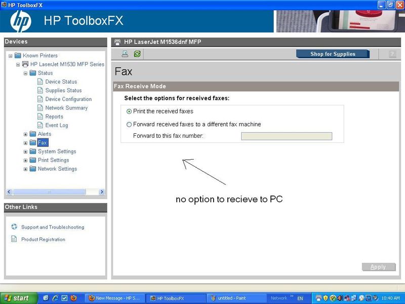
Task: Click the Fax folder icon in tree
Action: pyautogui.click(x=33, y=143)
